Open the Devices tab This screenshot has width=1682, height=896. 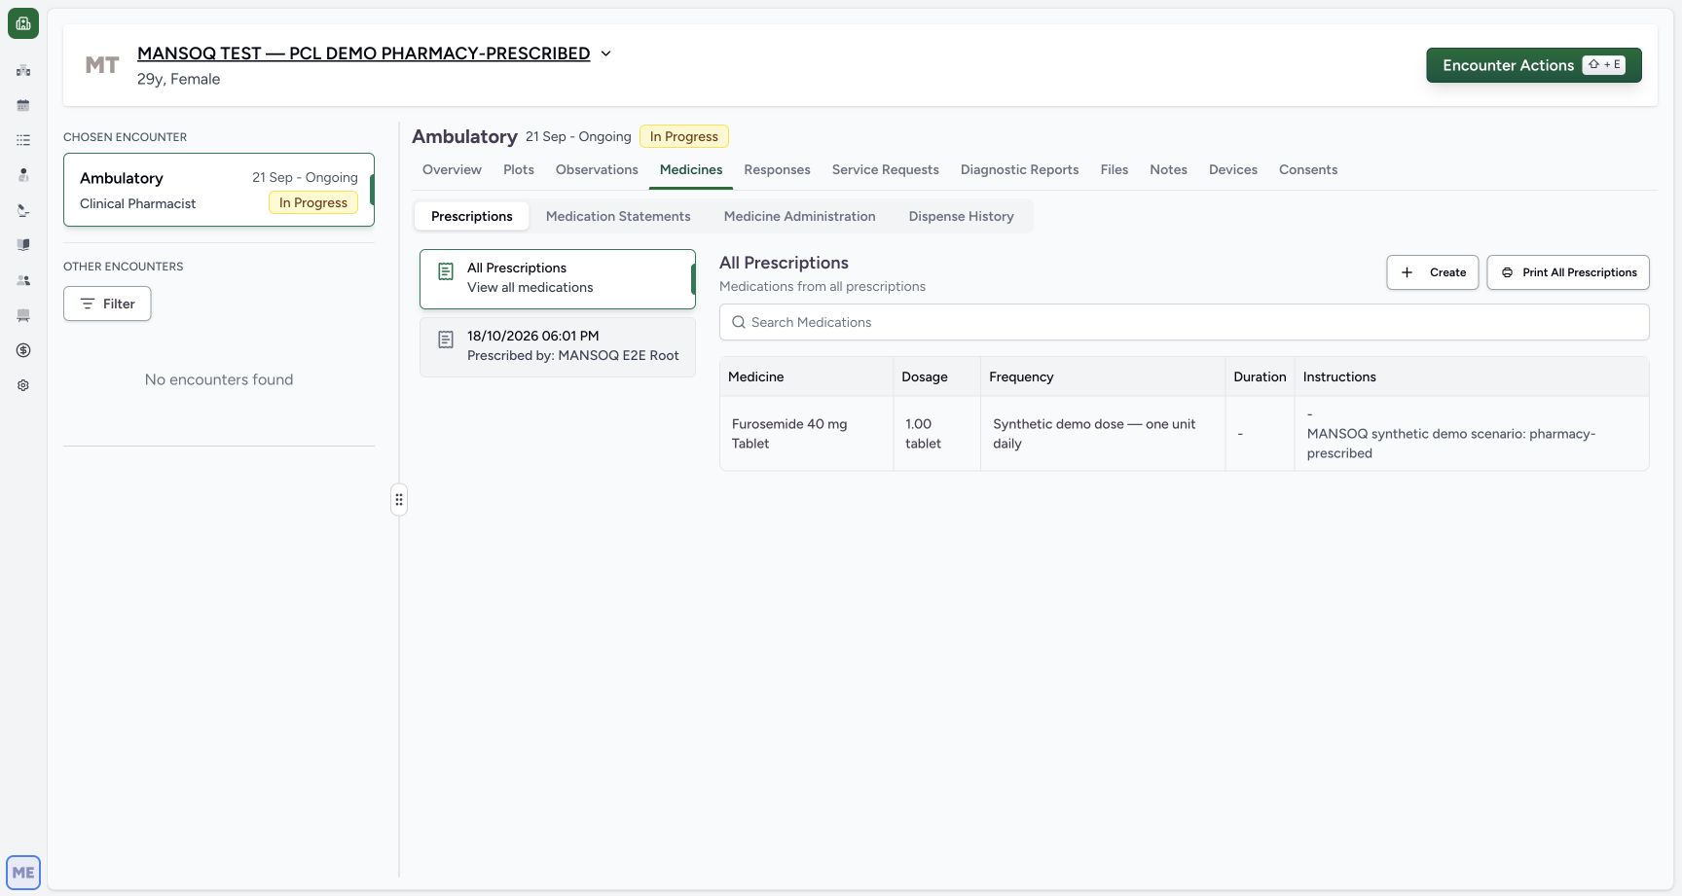tap(1233, 169)
